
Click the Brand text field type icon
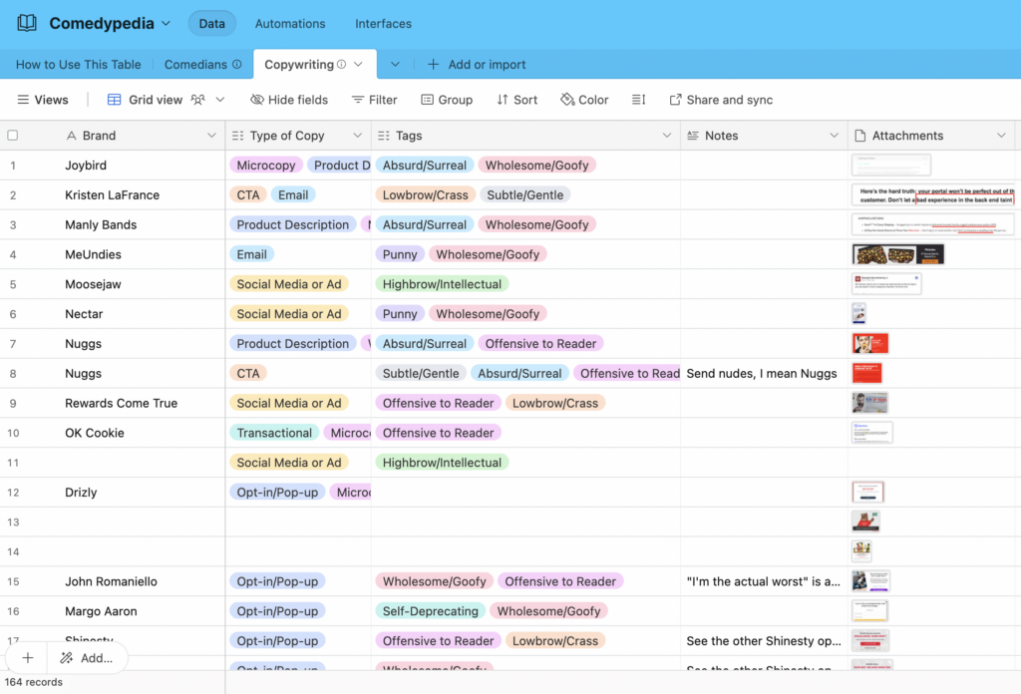coord(72,136)
